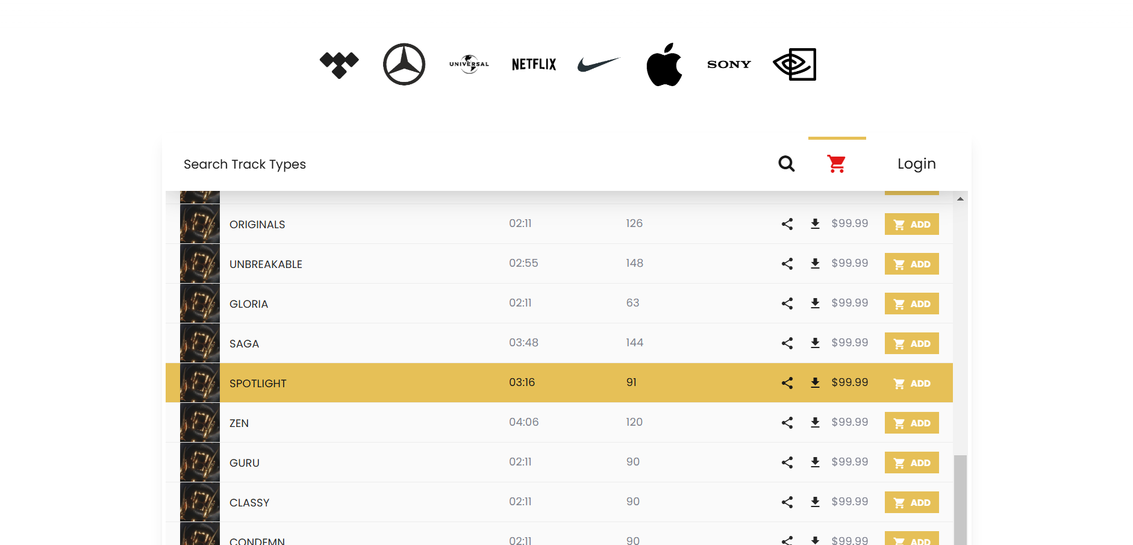
Task: Share the highlighted SPOTLIGHT track
Action: point(787,383)
